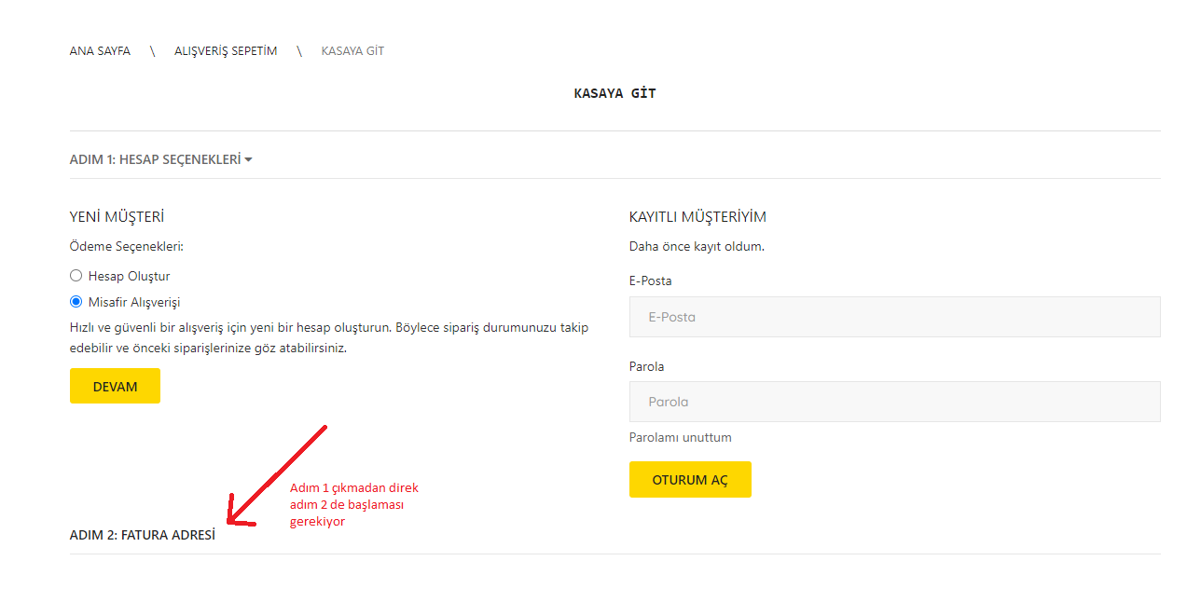This screenshot has width=1201, height=602.
Task: Select the Hesap Oluştur radio button
Action: (76, 276)
